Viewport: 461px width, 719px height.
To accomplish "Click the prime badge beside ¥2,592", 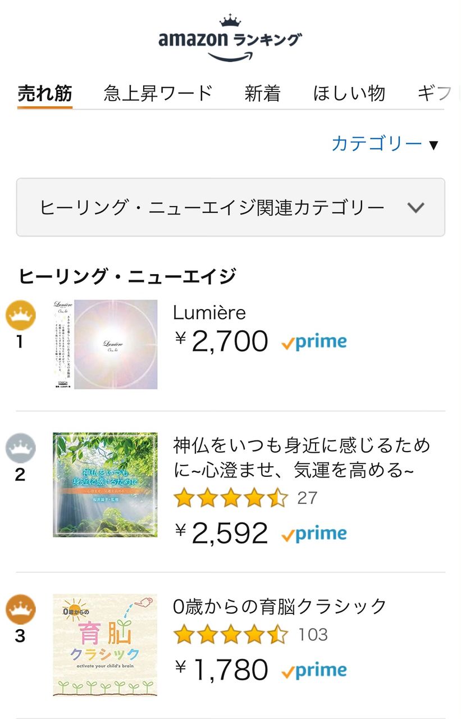I will 314,534.
